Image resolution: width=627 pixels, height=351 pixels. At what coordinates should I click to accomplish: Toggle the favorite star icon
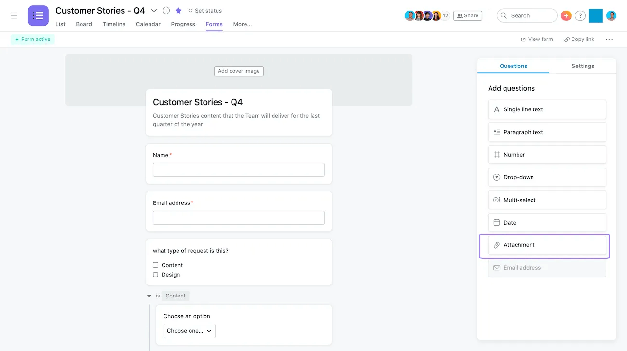coord(178,11)
